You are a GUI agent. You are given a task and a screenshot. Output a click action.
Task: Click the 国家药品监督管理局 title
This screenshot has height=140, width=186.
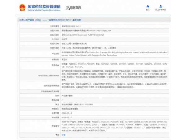coord(44,7)
